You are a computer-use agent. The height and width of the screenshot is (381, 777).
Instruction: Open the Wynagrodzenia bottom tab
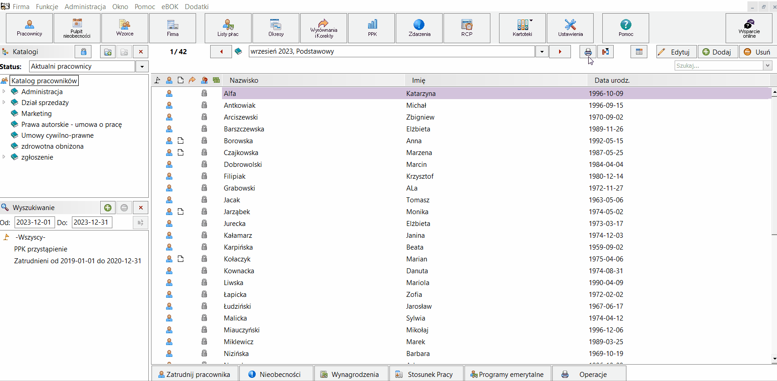pyautogui.click(x=350, y=374)
